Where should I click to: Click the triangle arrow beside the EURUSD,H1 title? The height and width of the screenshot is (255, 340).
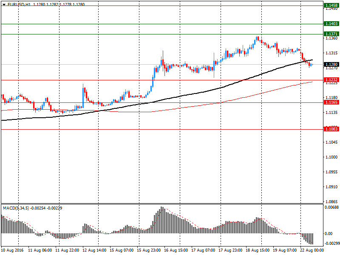coord(4,5)
